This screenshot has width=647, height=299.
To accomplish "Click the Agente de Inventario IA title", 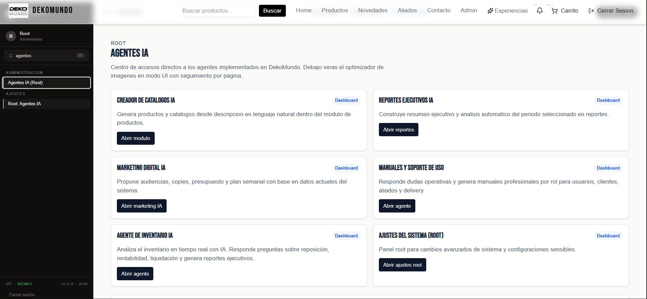I will [x=145, y=235].
